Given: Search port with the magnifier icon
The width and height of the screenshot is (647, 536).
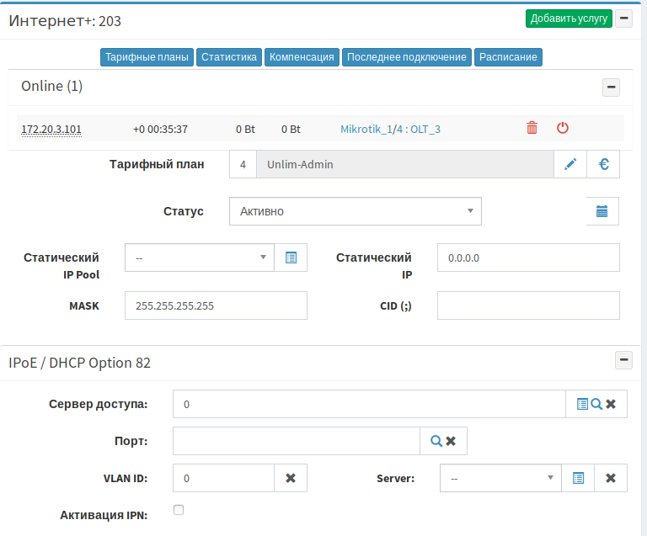Looking at the screenshot, I should (436, 441).
